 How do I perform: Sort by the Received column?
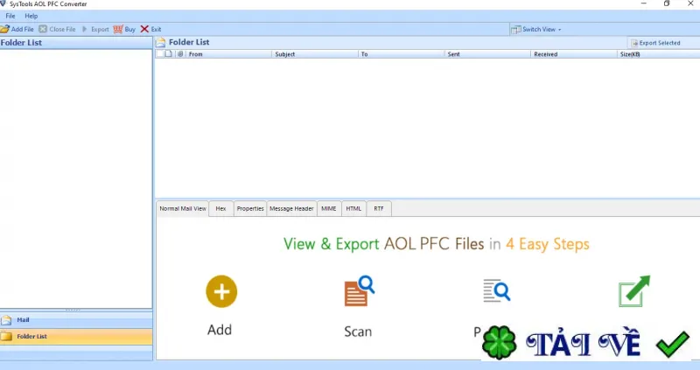click(x=574, y=54)
